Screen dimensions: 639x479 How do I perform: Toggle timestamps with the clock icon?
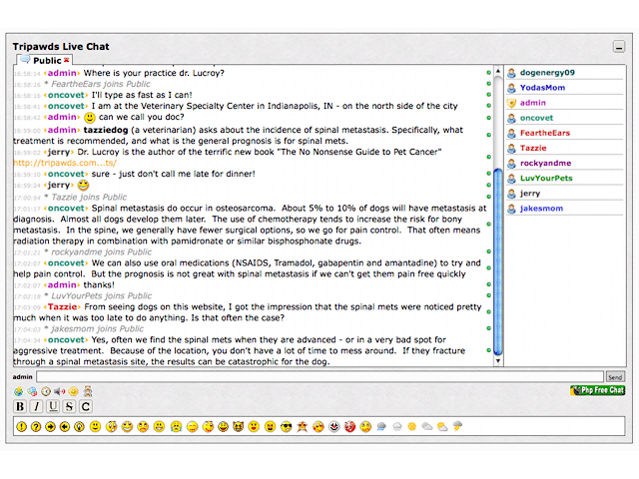point(46,392)
